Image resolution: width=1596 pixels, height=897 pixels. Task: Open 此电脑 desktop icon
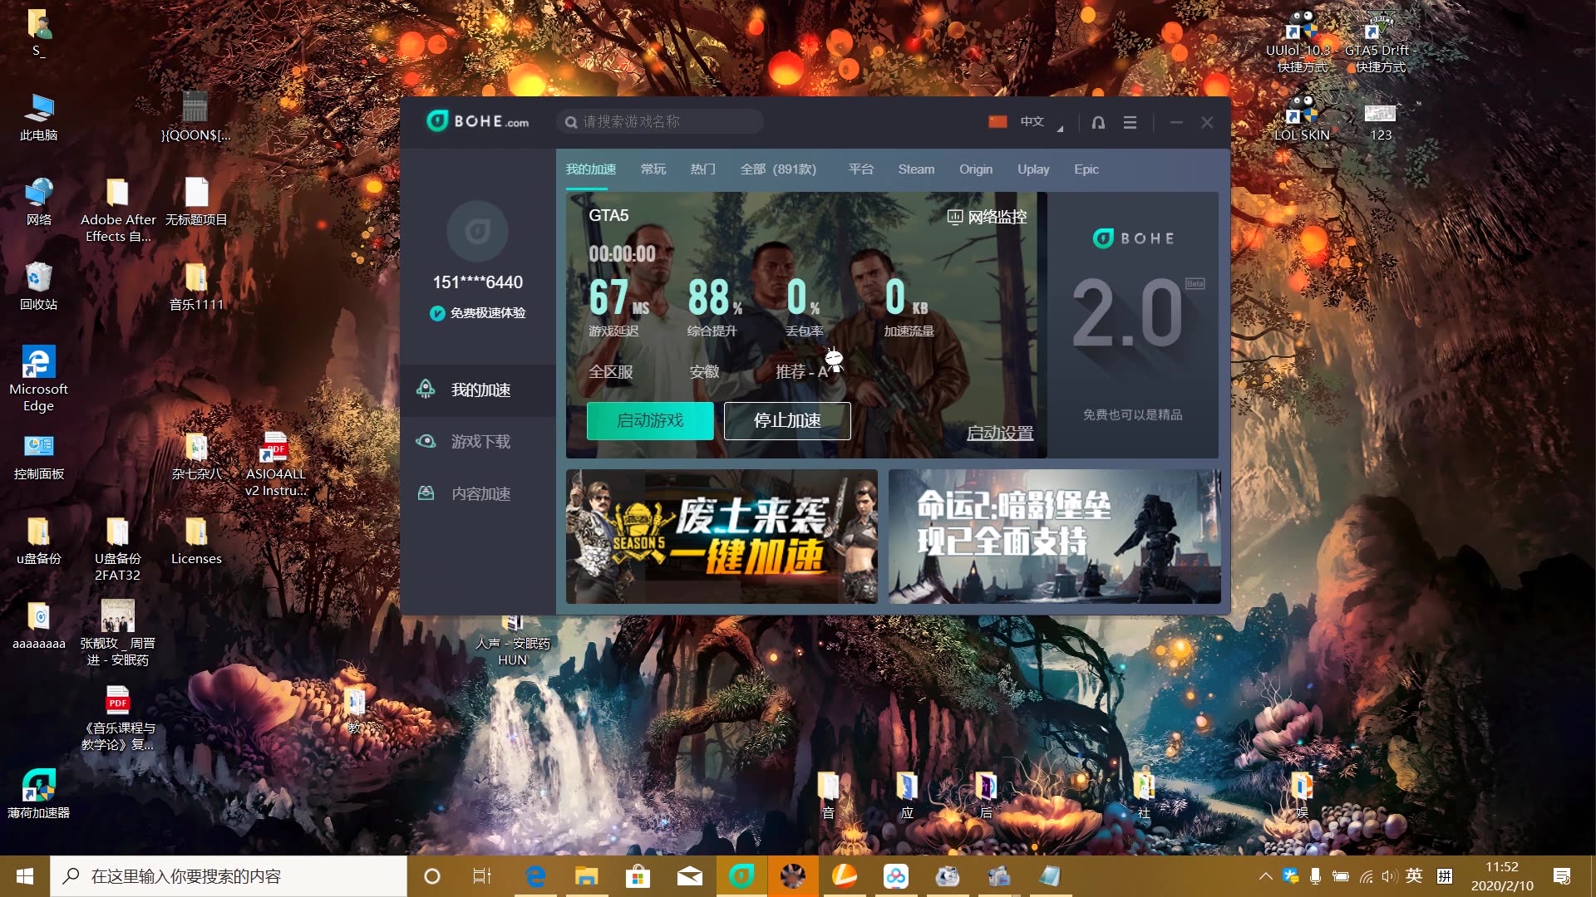(x=38, y=117)
